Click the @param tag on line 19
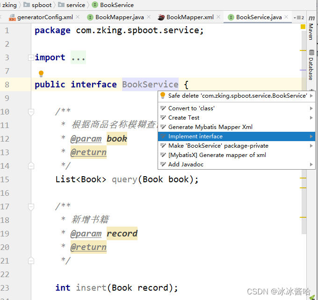The height and width of the screenshot is (300, 318). 86,234
